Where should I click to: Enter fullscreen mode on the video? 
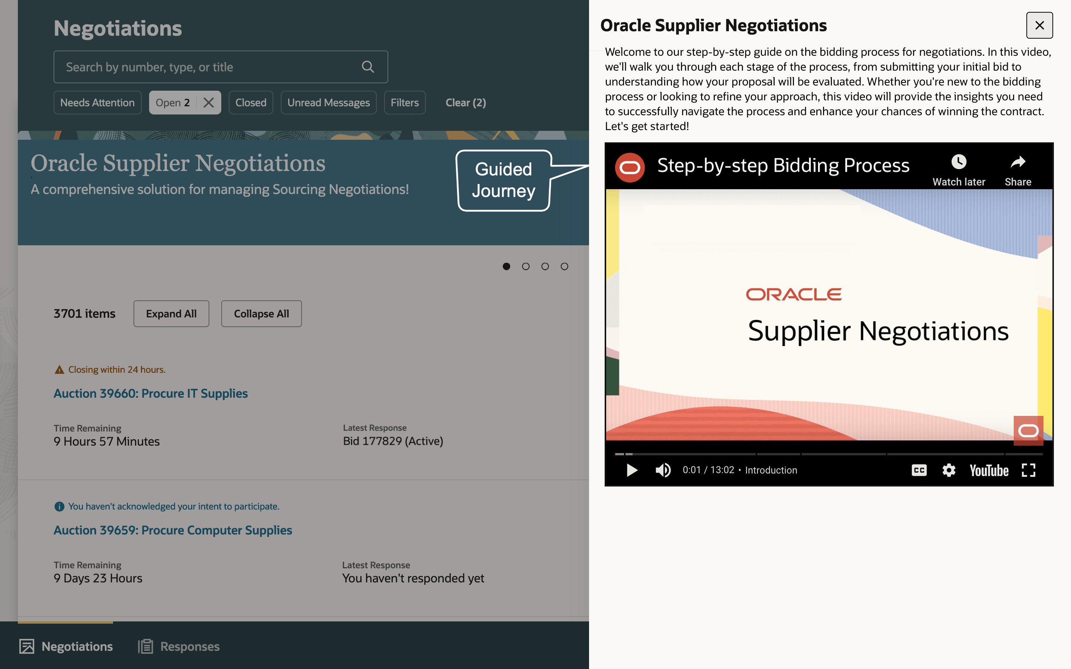click(x=1029, y=470)
